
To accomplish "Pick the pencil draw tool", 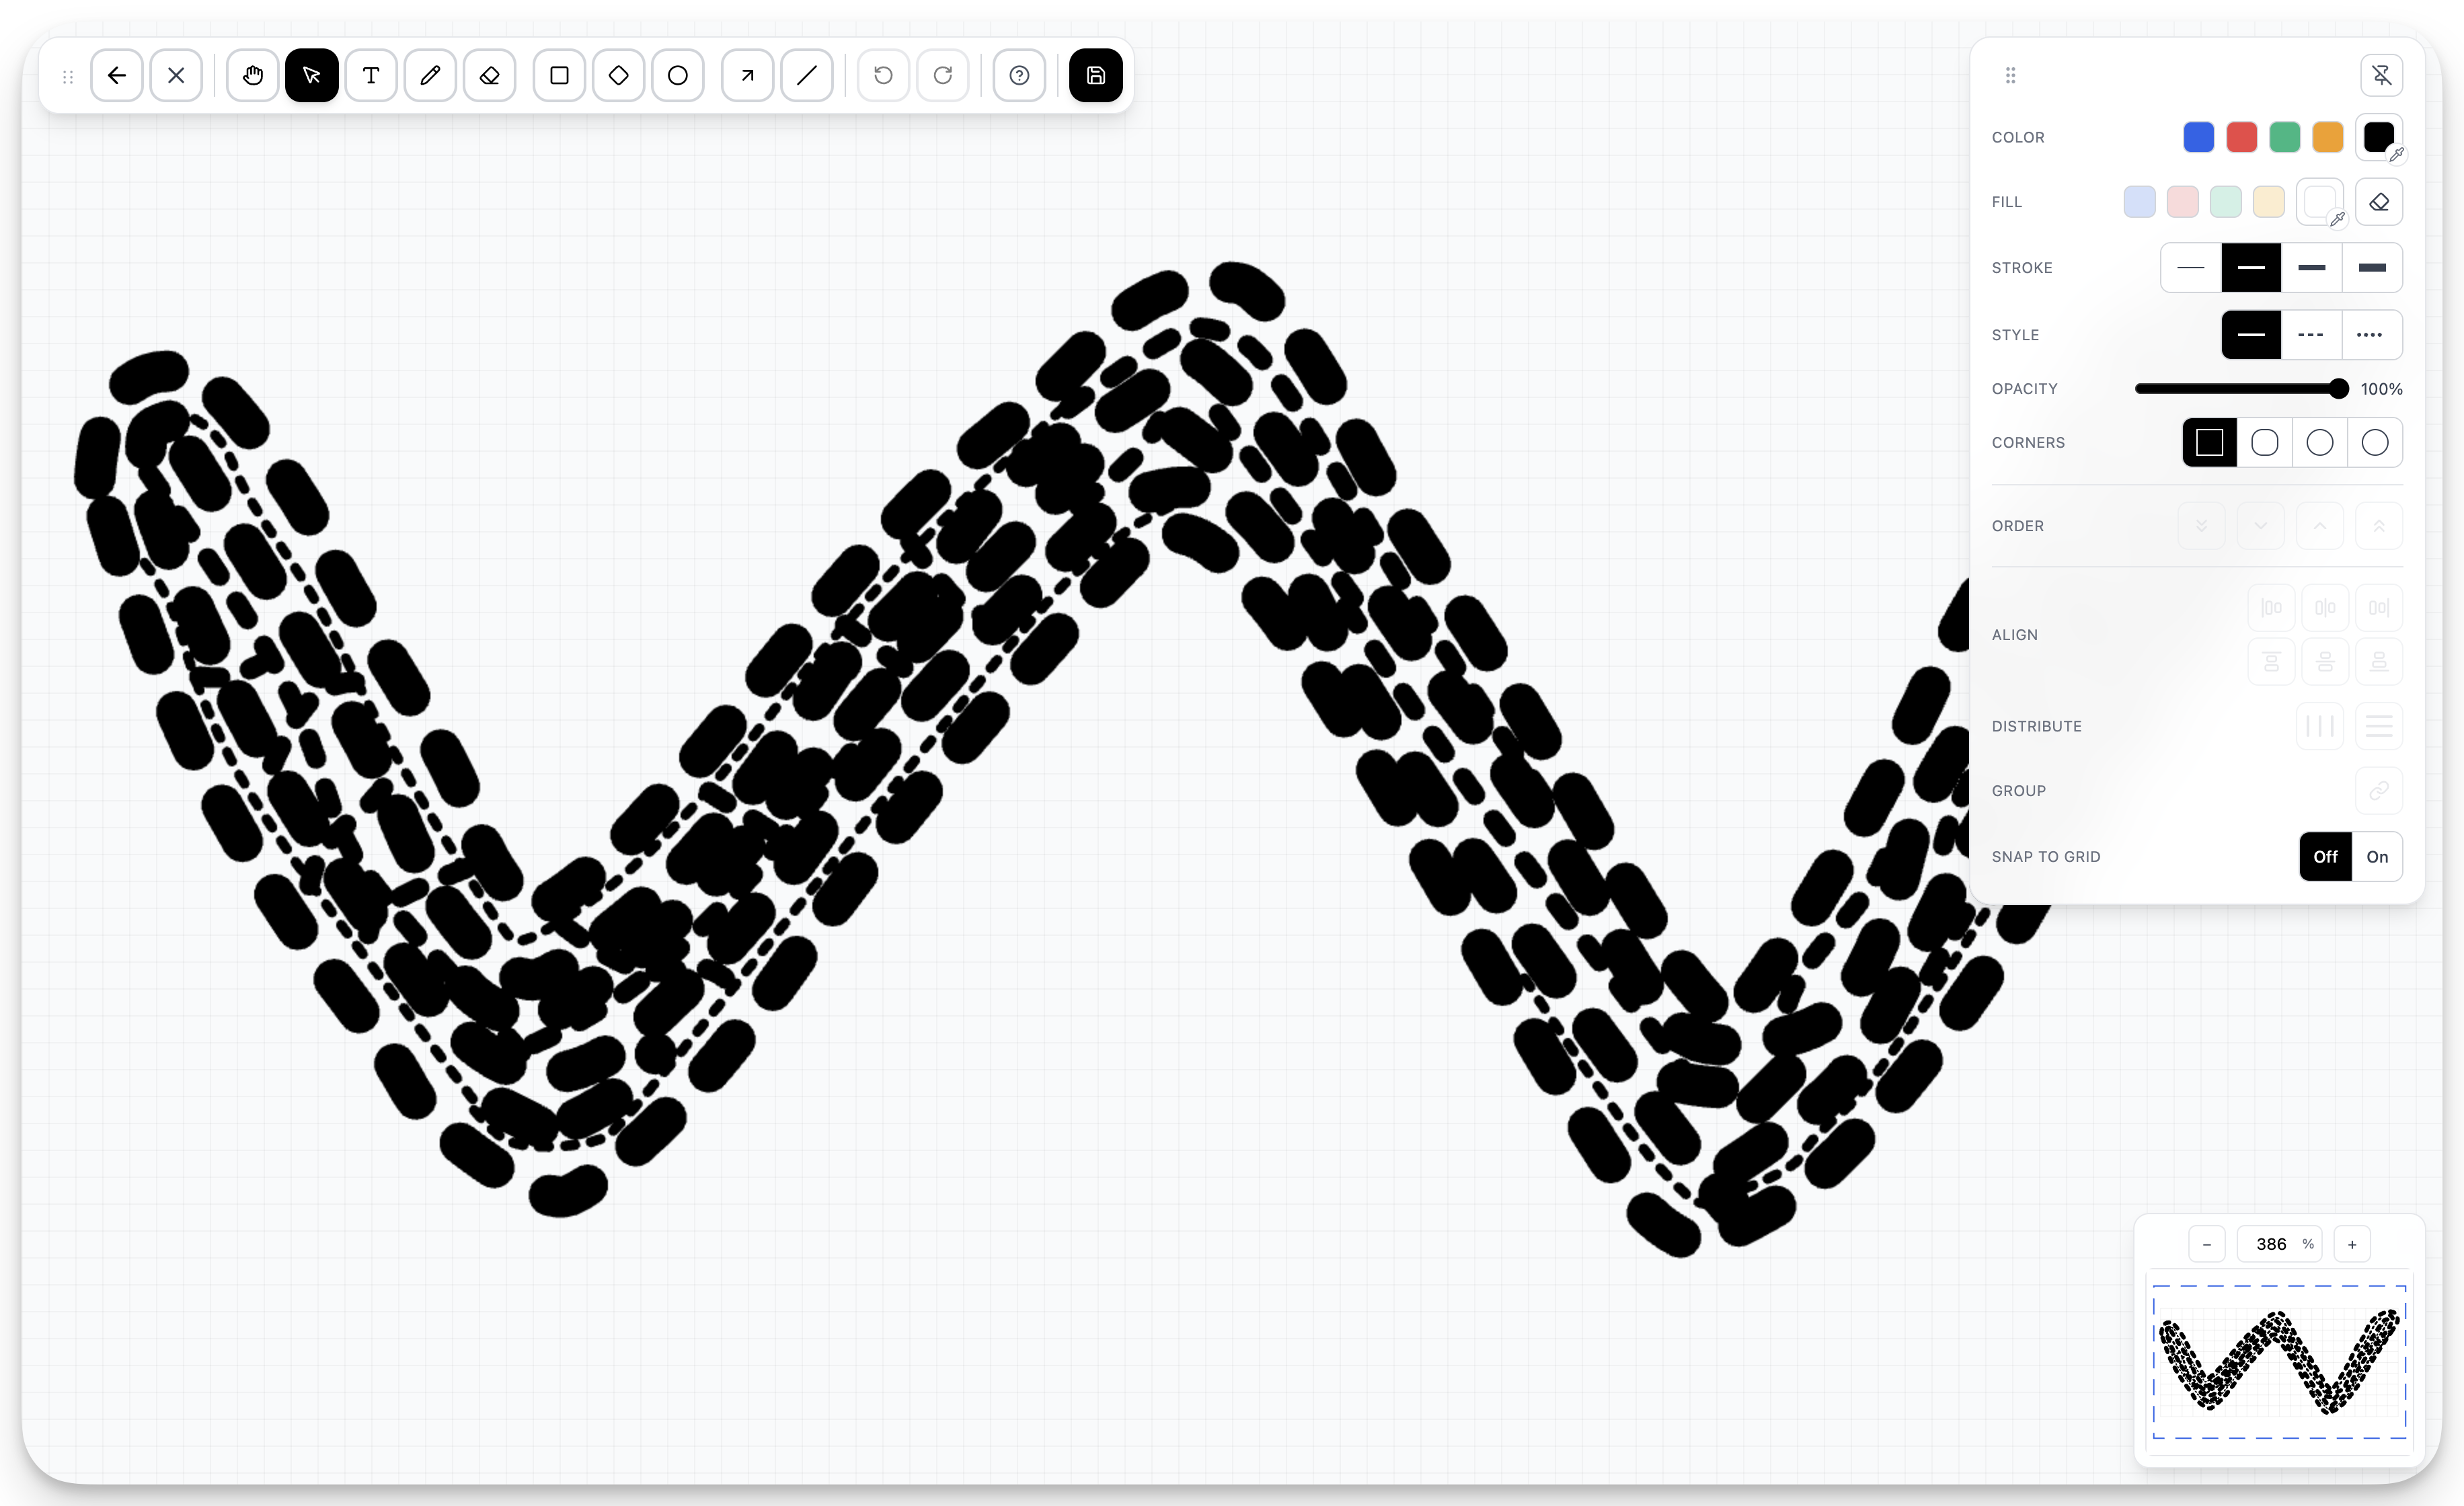I will click(430, 75).
